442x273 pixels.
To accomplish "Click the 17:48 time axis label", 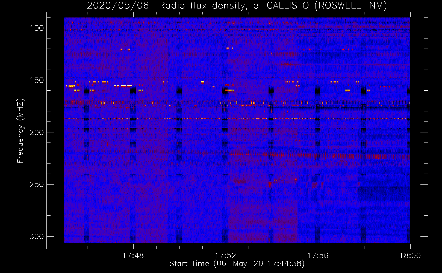I will point(133,256).
